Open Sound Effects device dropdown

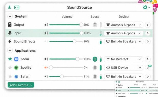coord(124,41)
